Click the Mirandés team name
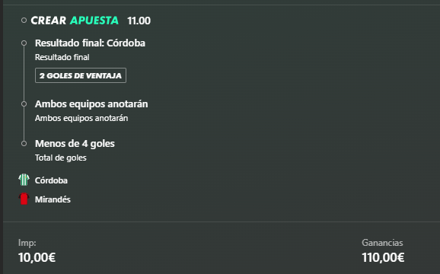Screen dimensions: 440x274 pyautogui.click(x=53, y=199)
